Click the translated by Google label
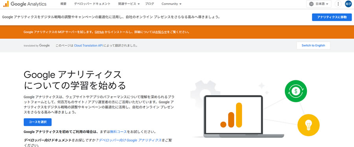This screenshot has height=147, width=354. 37,45
